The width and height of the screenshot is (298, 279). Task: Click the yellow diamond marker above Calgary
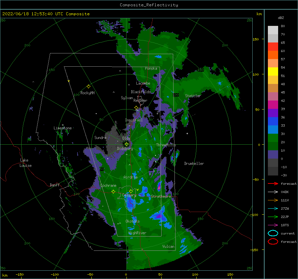(x=131, y=191)
